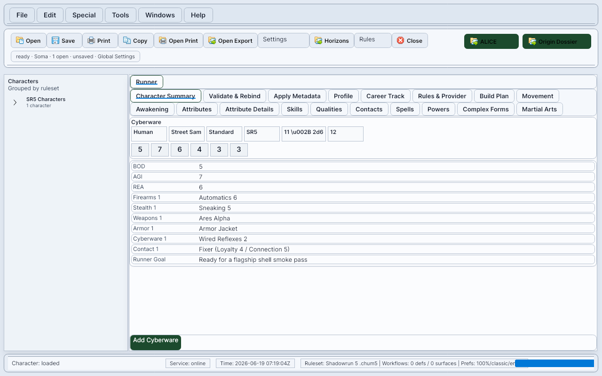Click the Copy icon in toolbar
The width and height of the screenshot is (602, 376).
click(127, 41)
